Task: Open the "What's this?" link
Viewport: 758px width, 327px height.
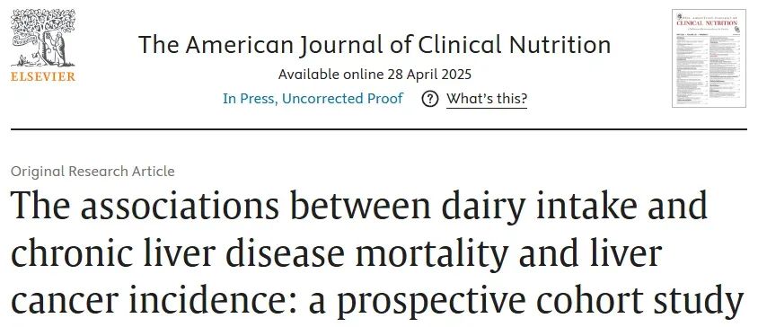Action: click(486, 99)
